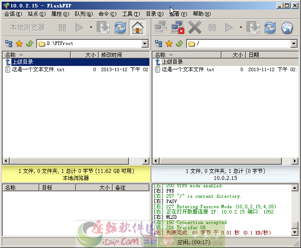Image resolution: width=301 pixels, height=248 pixels.
Task: Click the 名称 queue column header
Action: pyautogui.click(x=21, y=188)
